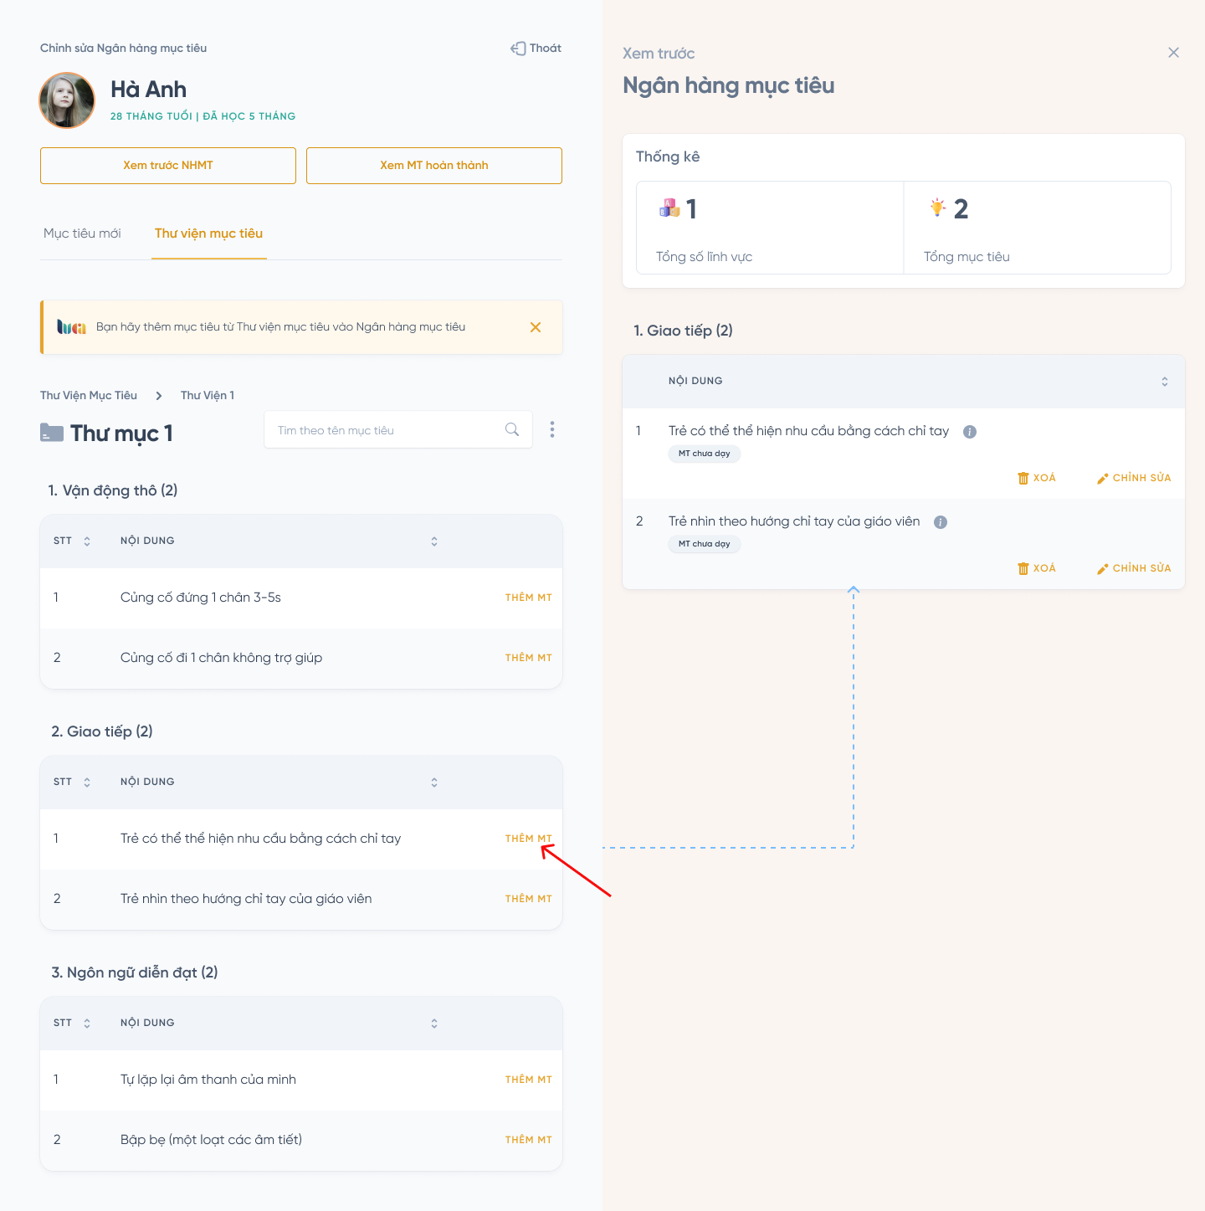Click the Thư Viện Mục Tiêu breadcrumb
The image size is (1205, 1211).
pos(89,395)
